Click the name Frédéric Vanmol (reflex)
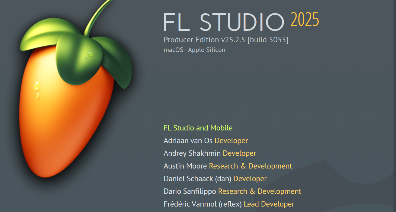 click(x=203, y=204)
